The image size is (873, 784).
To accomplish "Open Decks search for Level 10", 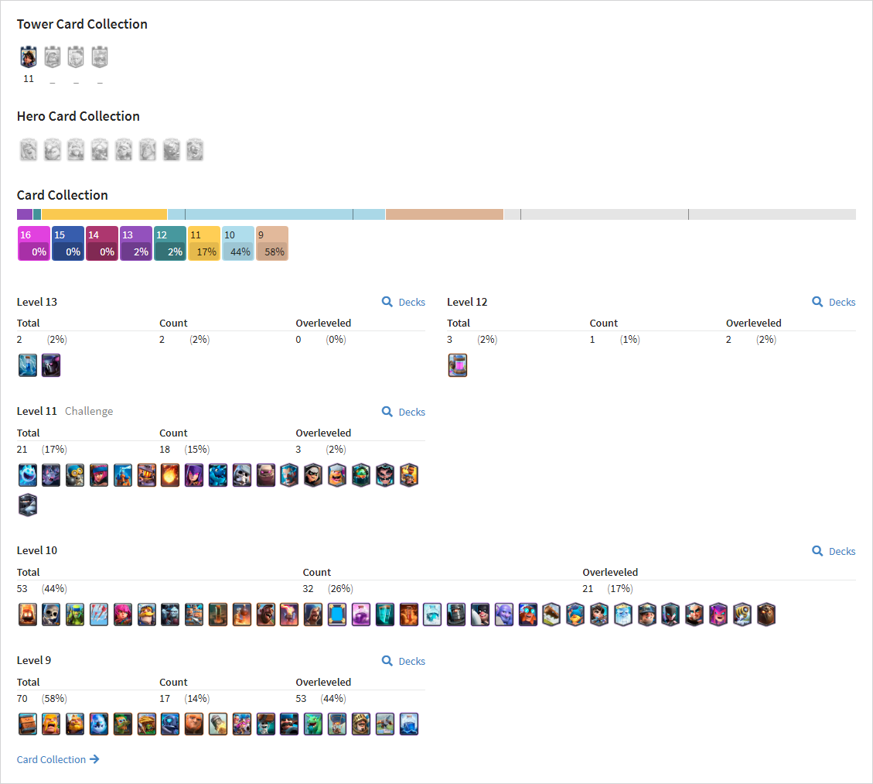I will (x=834, y=551).
